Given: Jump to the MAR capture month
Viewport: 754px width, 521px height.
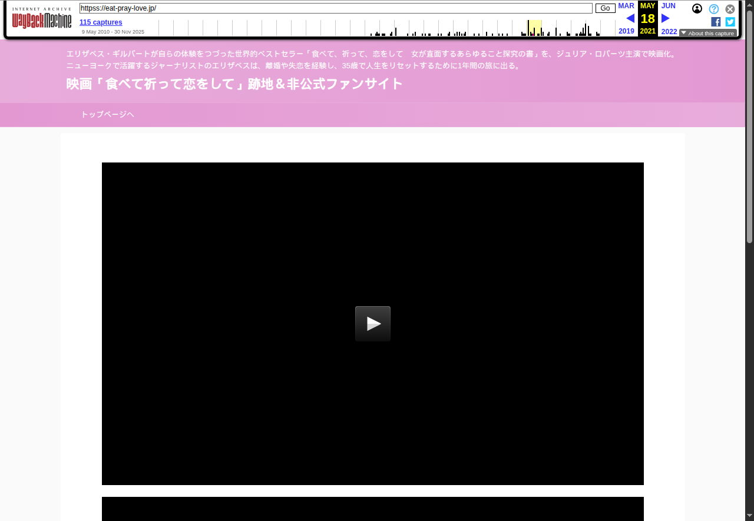Looking at the screenshot, I should point(626,6).
